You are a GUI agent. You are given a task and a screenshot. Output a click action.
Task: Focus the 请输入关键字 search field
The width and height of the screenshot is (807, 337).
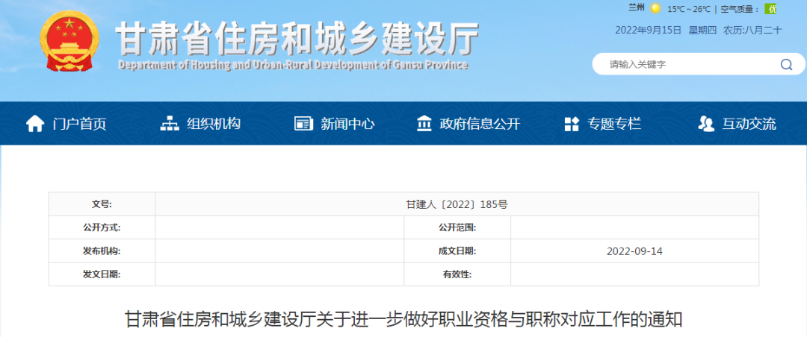[687, 65]
